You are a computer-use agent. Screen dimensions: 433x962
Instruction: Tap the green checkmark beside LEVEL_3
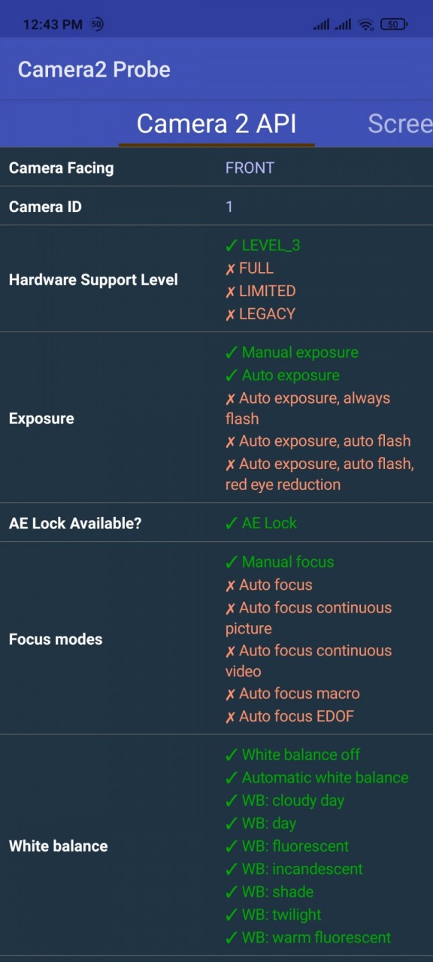pos(232,246)
